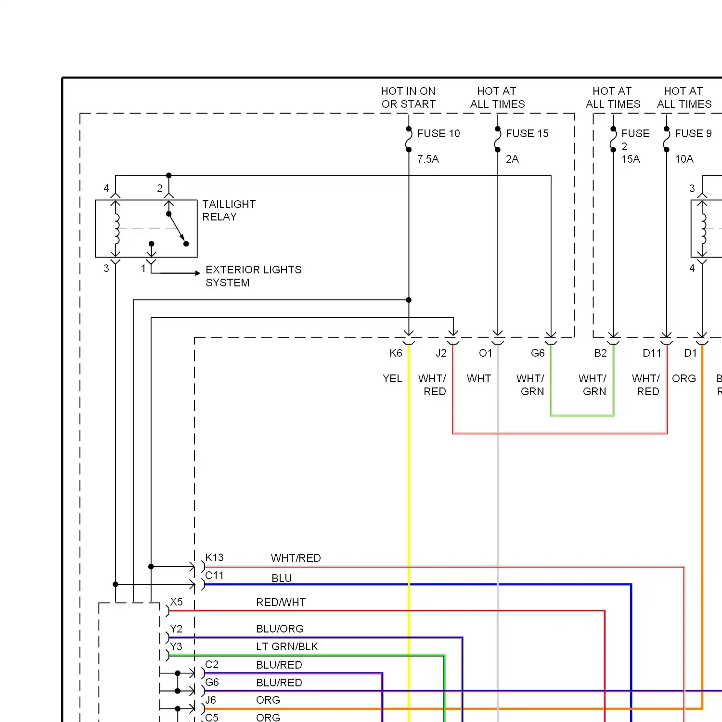Viewport: 722px width, 722px height.
Task: Click the 'D1' connector label
Action: (690, 353)
